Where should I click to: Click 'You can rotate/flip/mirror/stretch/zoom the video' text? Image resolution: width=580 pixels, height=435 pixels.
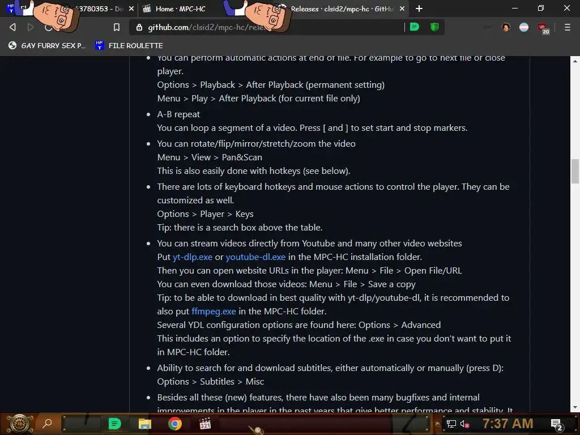coord(257,143)
